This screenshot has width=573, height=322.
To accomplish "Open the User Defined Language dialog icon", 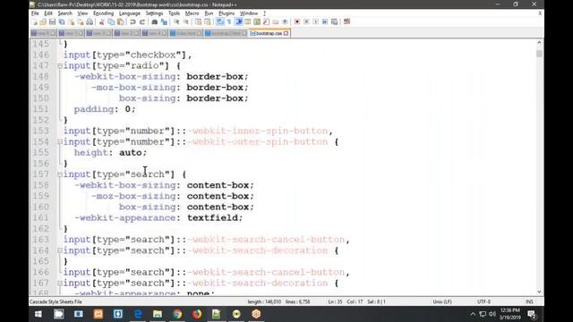I will pyautogui.click(x=247, y=21).
